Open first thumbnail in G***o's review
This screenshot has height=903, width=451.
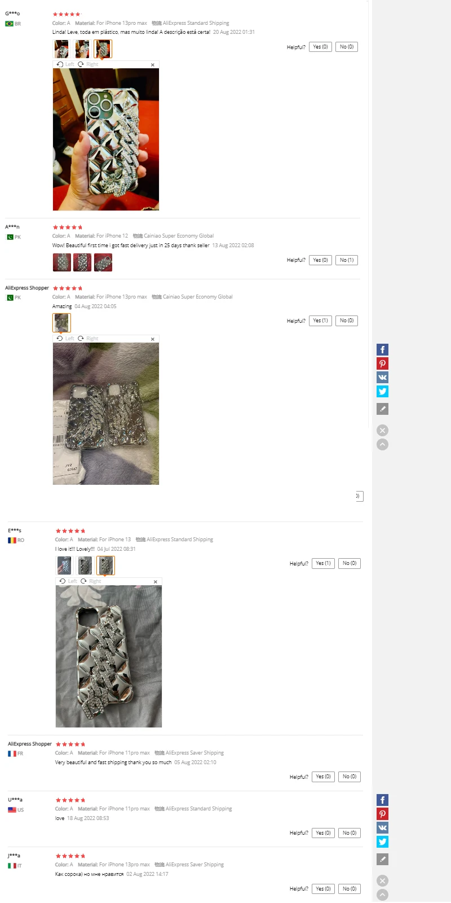61,49
